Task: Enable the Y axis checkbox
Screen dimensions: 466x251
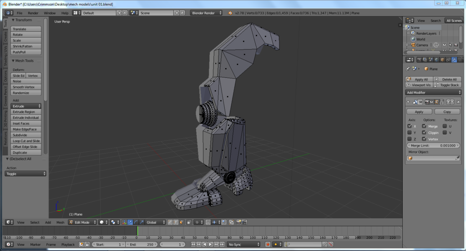Action: pyautogui.click(x=410, y=133)
